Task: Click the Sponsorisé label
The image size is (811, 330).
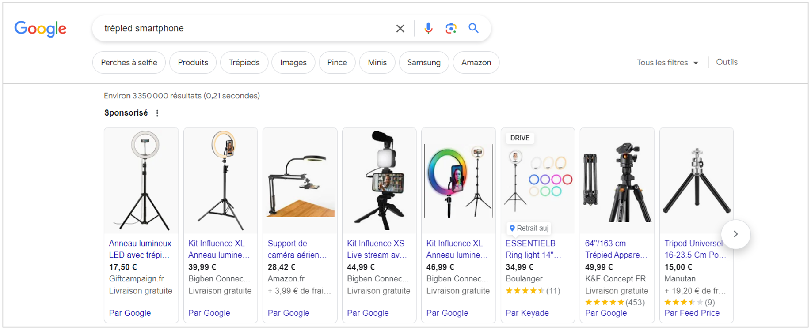Action: (x=126, y=113)
